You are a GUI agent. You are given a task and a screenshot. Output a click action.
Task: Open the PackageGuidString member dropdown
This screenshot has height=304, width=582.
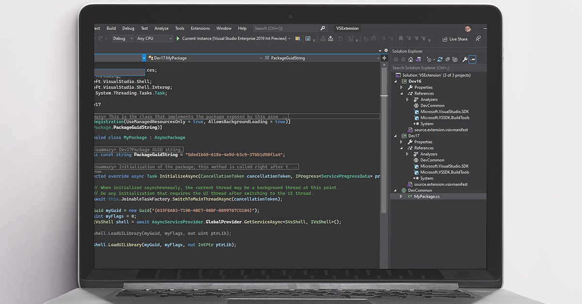click(x=322, y=58)
